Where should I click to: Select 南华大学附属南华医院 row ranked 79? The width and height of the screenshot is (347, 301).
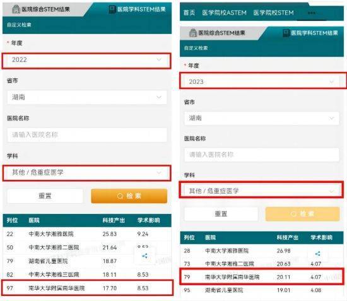[x=262, y=276]
